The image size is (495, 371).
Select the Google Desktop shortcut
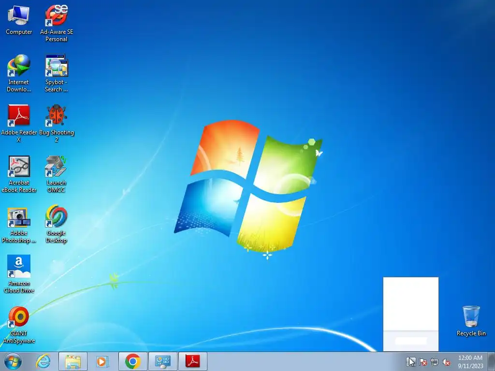click(56, 224)
